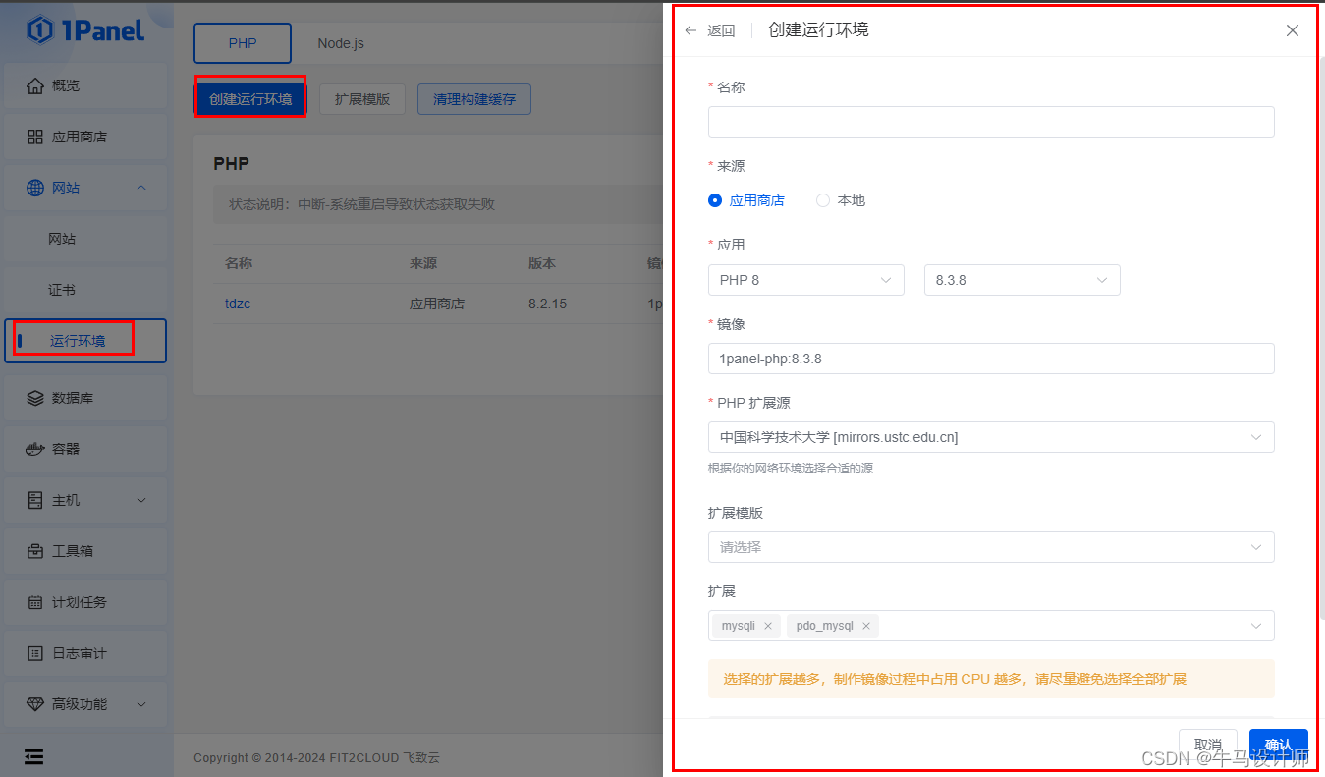
Task: Open the 日志审计 log icon
Action: click(35, 653)
